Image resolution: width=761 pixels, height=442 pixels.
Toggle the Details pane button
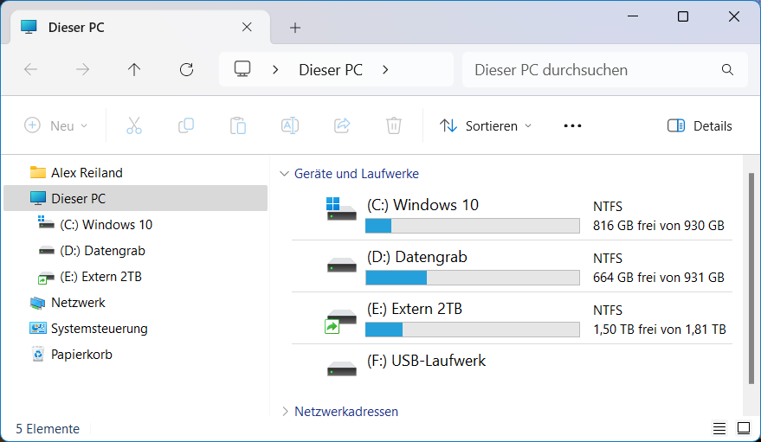click(700, 125)
